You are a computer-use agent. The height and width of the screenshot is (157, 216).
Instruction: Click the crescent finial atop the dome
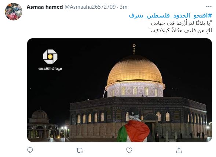pyautogui.click(x=134, y=49)
